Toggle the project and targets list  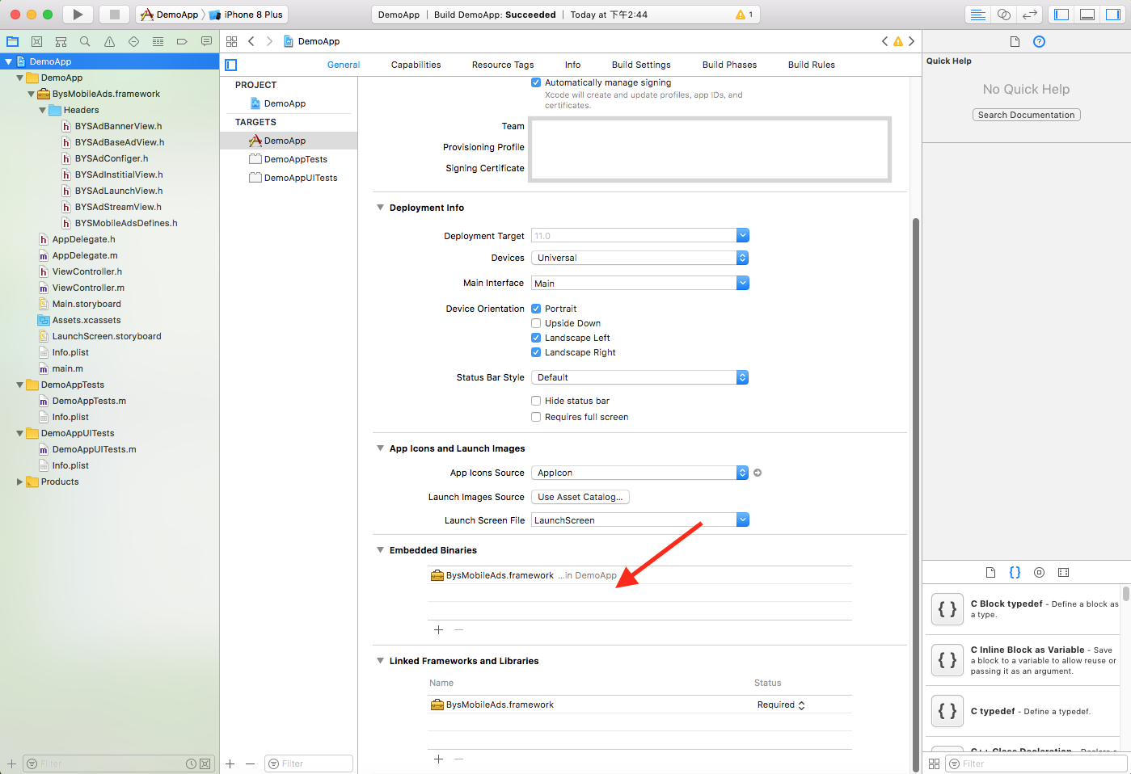[231, 65]
